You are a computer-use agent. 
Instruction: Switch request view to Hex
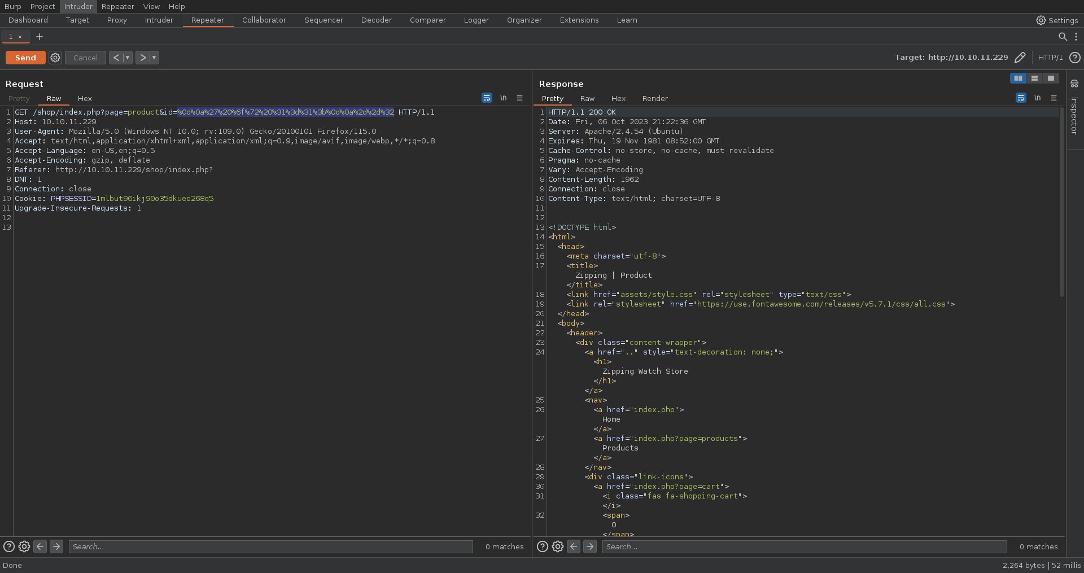[85, 99]
